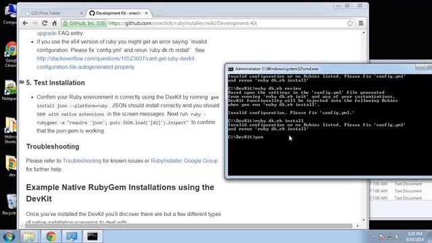Screen dimensions: 432x243
Task: Click the 'Troubleshooting' section heading
Action: pos(53,146)
